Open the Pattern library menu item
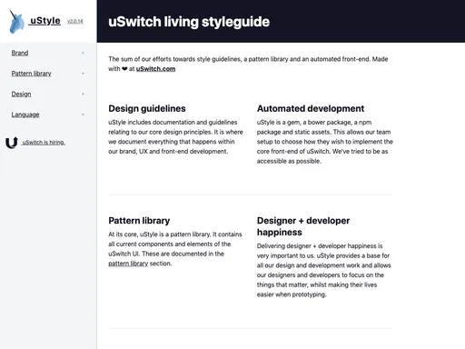The height and width of the screenshot is (349, 465). (x=32, y=74)
